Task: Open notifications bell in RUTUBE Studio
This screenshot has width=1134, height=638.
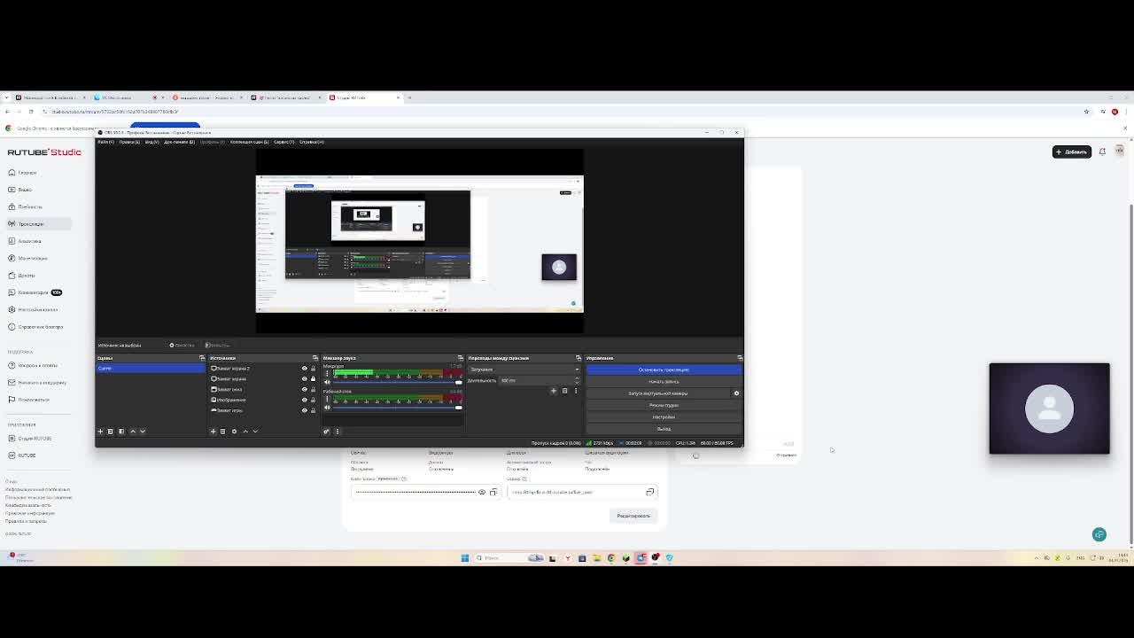Action: [1102, 152]
